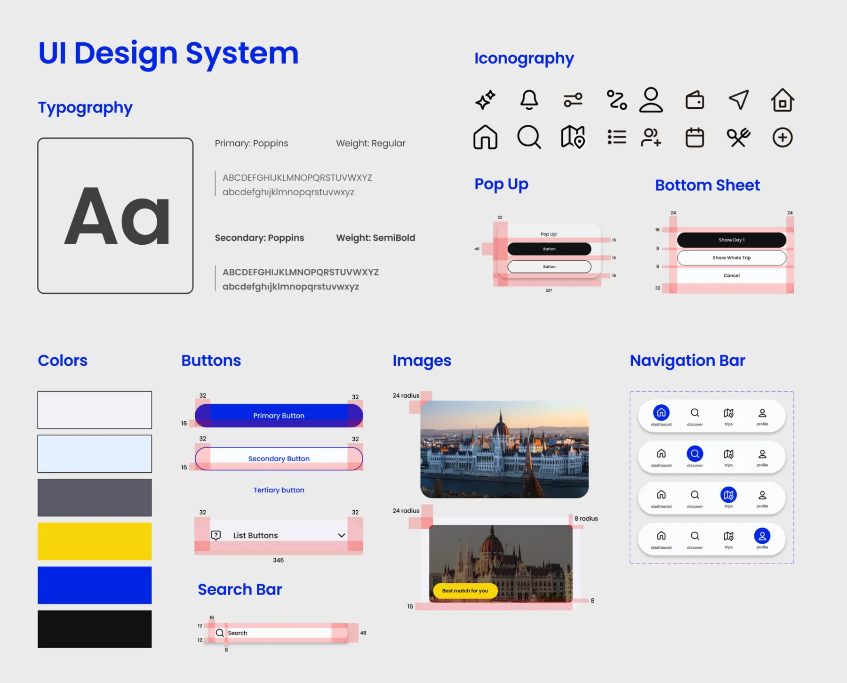
Task: Click the sparkles icon in Iconography
Action: [x=485, y=100]
